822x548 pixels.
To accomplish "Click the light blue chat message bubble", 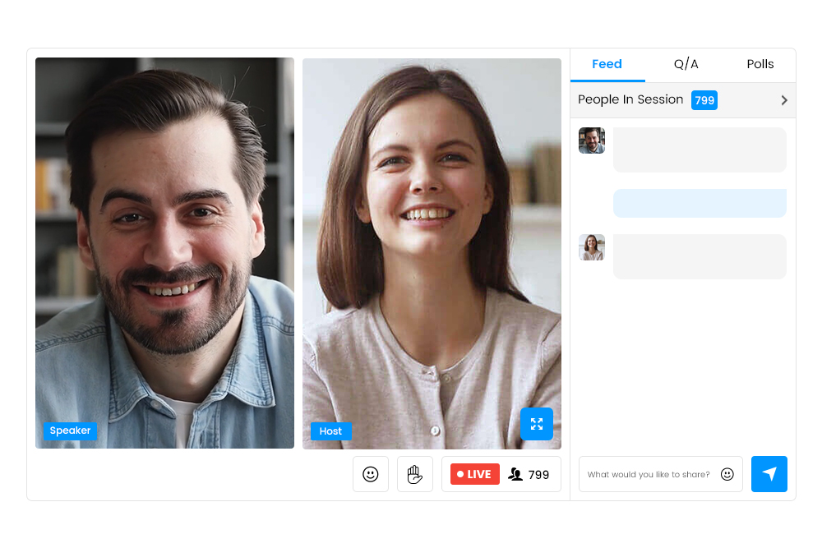I will (700, 203).
